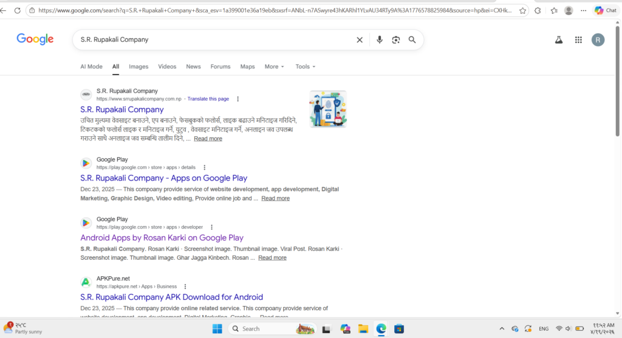
Task: Click the page vertical scrollbar thumb
Action: click(x=617, y=81)
